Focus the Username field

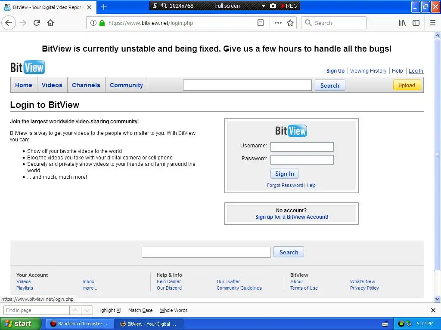[302, 147]
